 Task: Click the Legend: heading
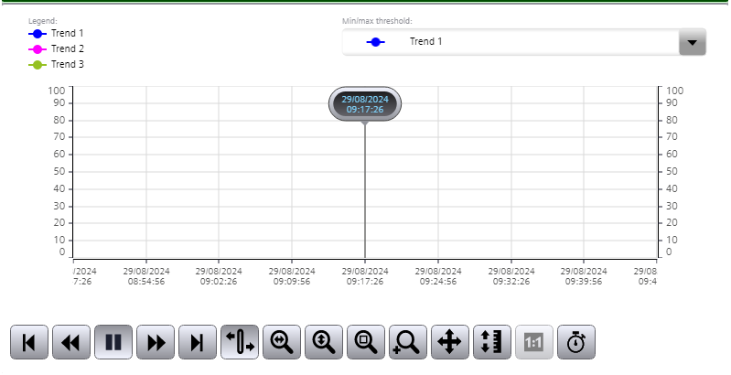pyautogui.click(x=43, y=21)
